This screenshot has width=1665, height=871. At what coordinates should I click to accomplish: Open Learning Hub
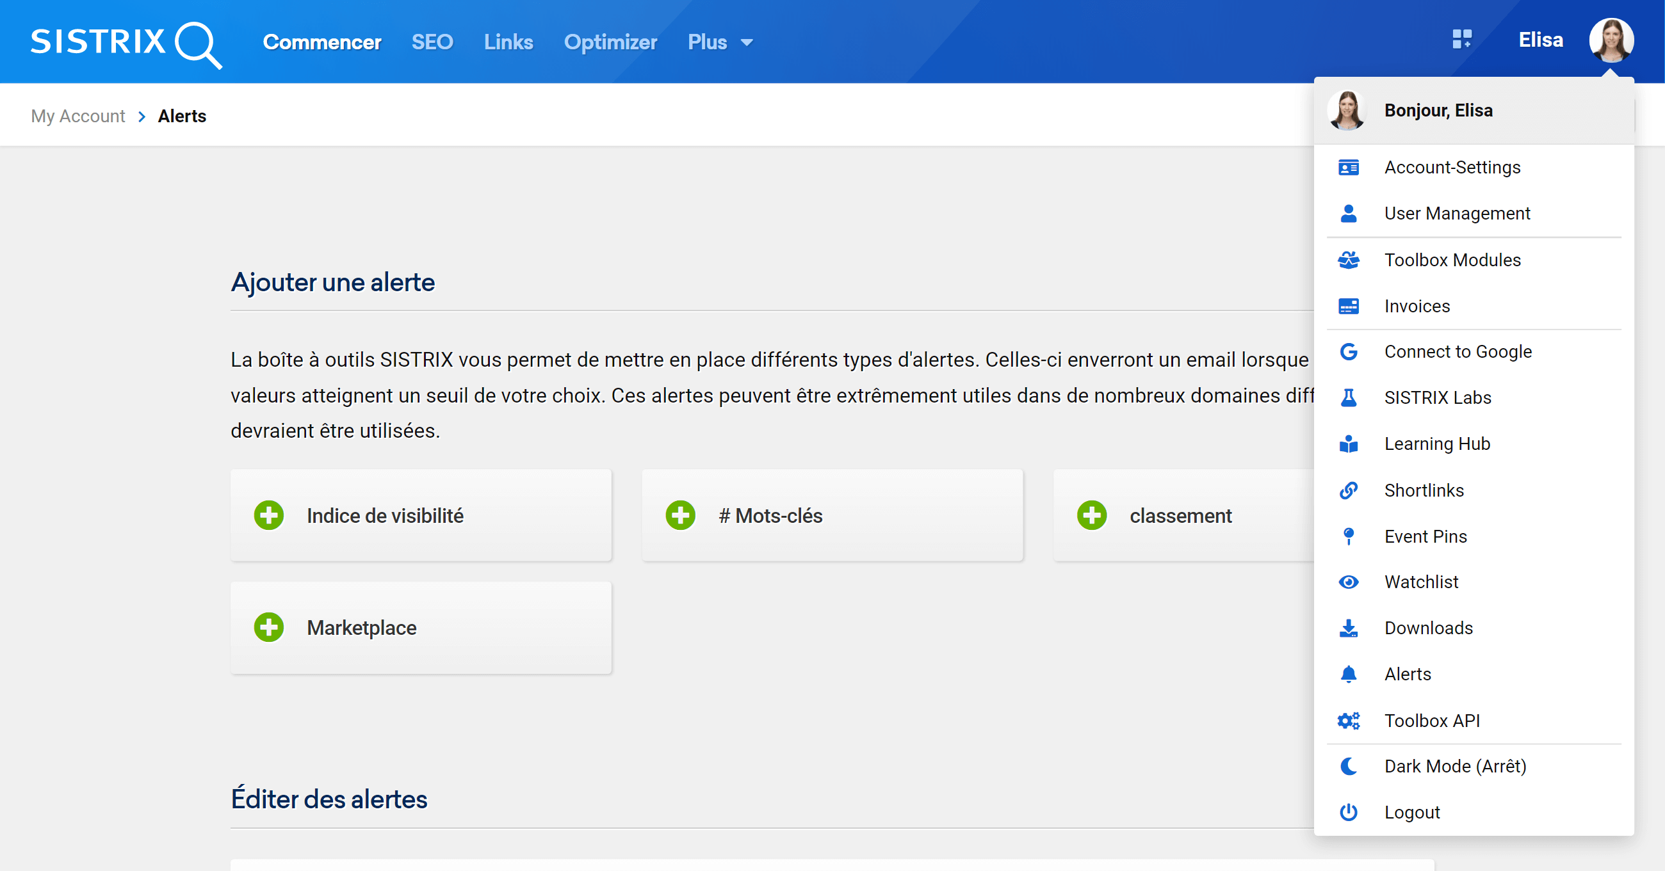click(x=1474, y=444)
